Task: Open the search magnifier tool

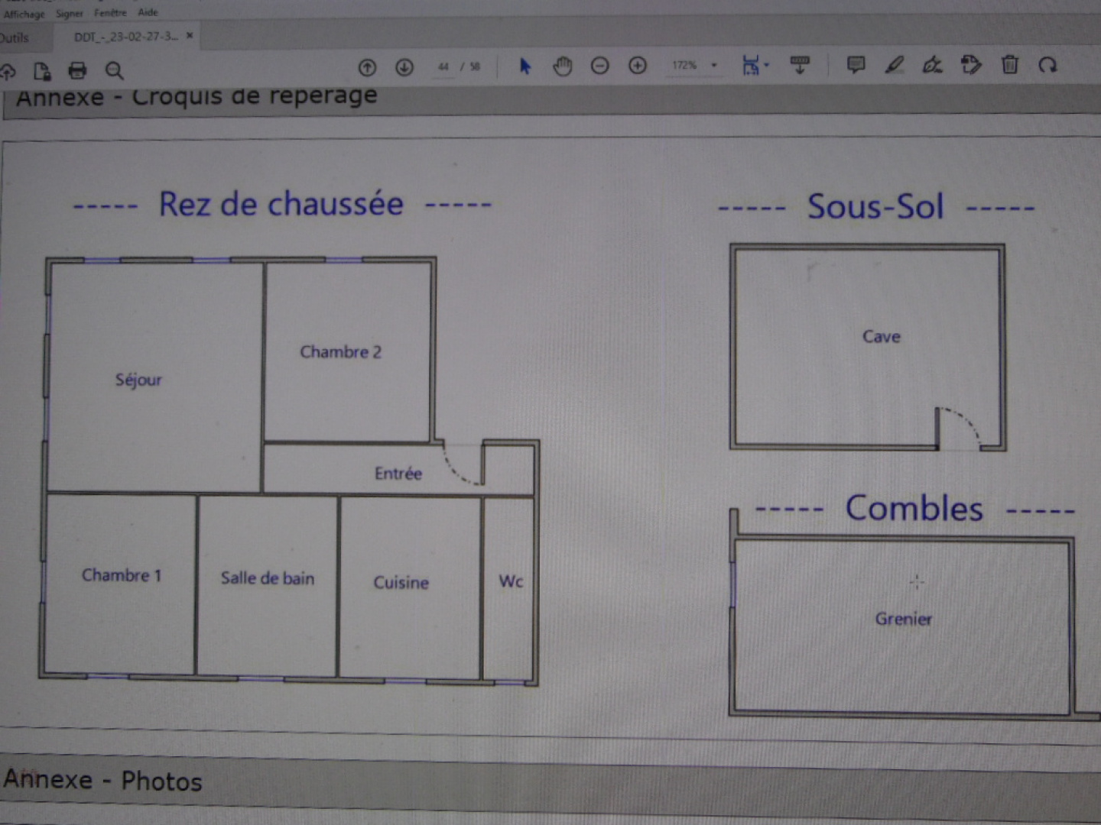Action: click(114, 70)
